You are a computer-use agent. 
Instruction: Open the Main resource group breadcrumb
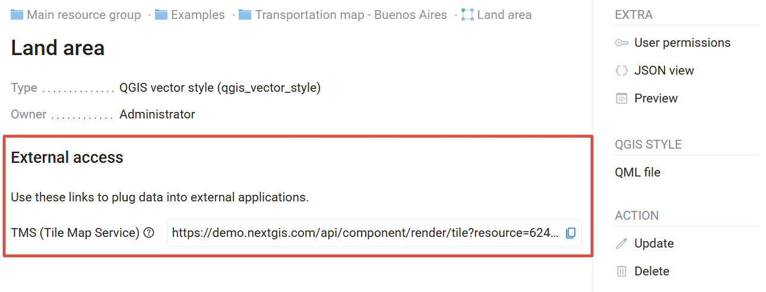(84, 15)
